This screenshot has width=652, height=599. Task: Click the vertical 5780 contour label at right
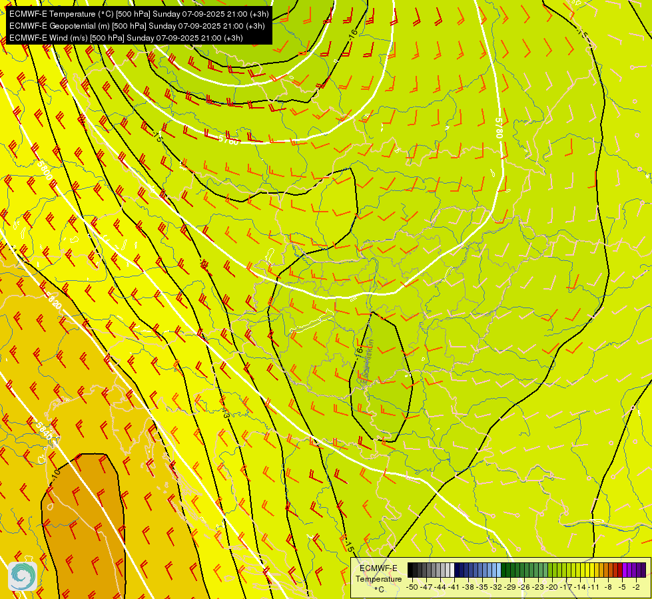tap(499, 128)
